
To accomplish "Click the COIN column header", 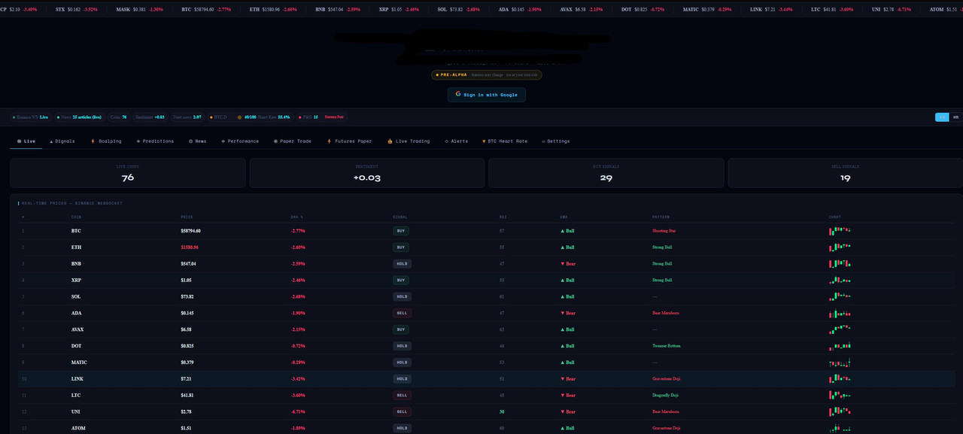I will 75,217.
